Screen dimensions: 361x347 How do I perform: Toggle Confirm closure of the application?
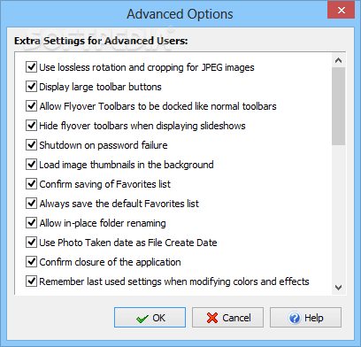pyautogui.click(x=31, y=262)
